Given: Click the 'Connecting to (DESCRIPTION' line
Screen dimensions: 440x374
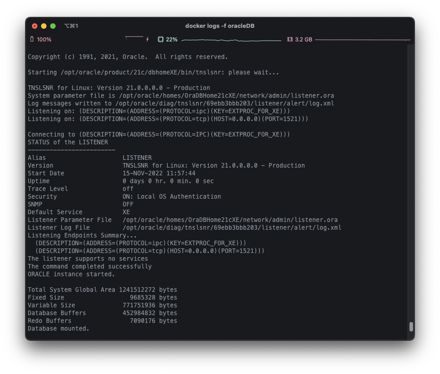Looking at the screenshot, I should (x=159, y=134).
